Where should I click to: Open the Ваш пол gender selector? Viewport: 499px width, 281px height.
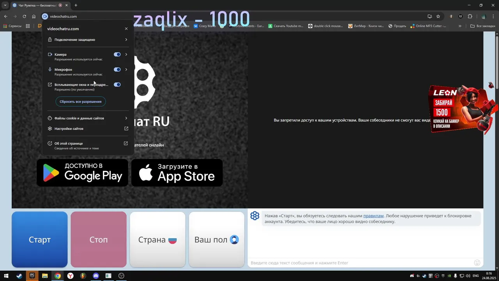click(216, 240)
